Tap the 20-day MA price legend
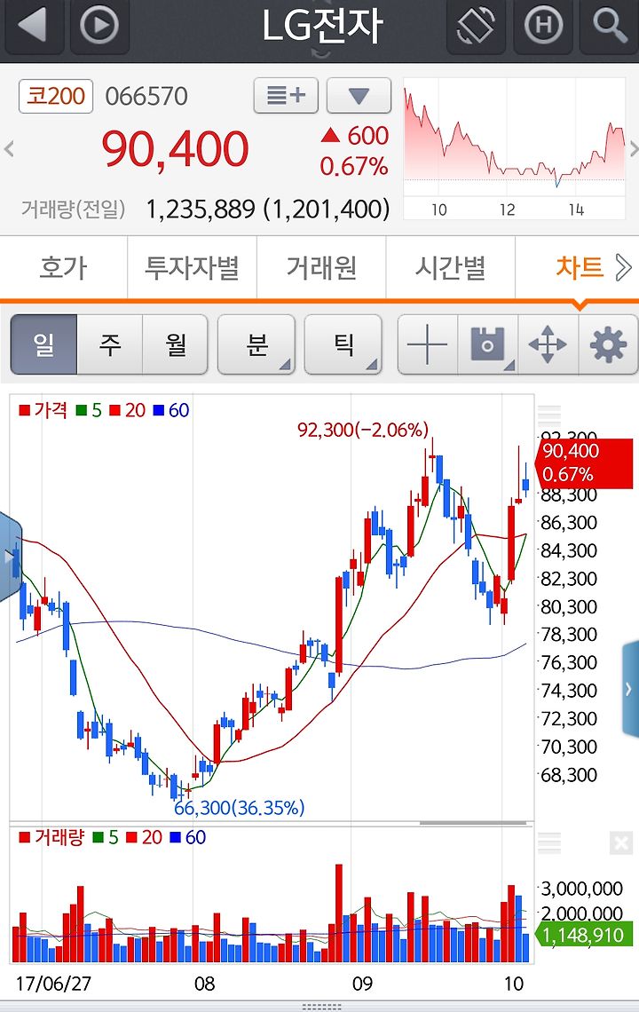 click(x=128, y=410)
